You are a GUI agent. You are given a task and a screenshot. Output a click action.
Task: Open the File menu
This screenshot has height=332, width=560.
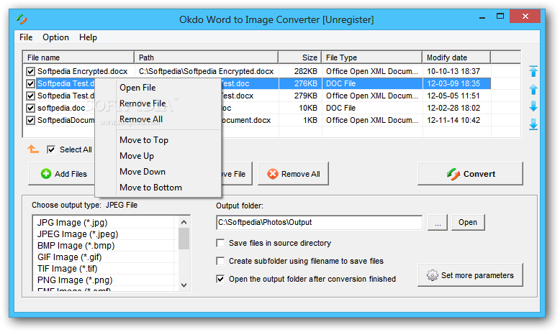coord(26,37)
